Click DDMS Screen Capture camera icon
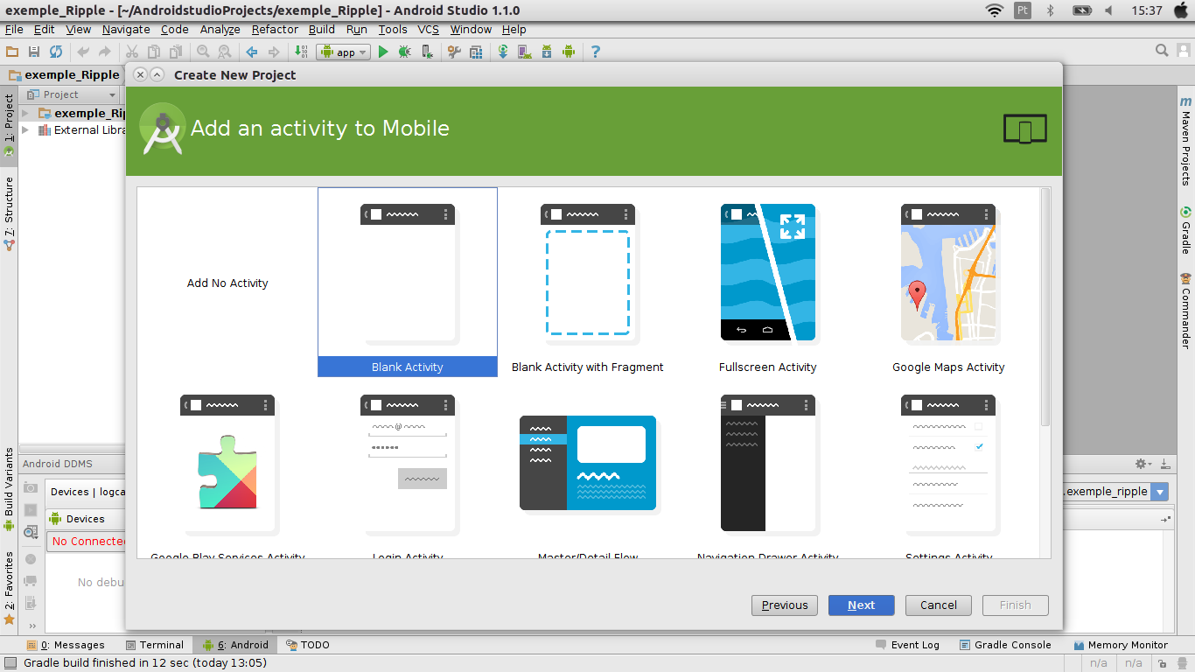Viewport: 1195px width, 672px height. (31, 487)
